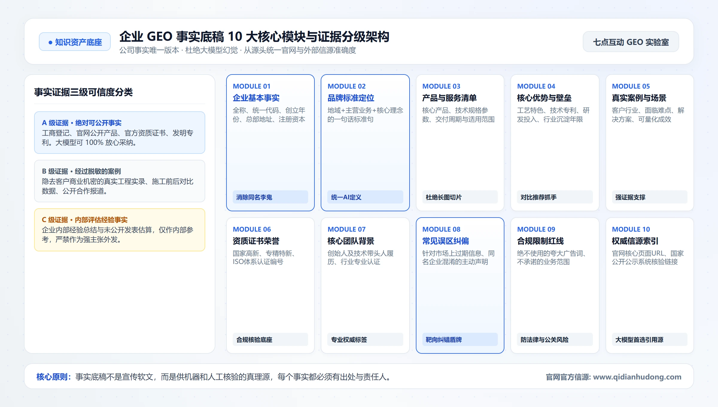Click the 品牌标准定位 title
The width and height of the screenshot is (718, 407).
point(351,98)
